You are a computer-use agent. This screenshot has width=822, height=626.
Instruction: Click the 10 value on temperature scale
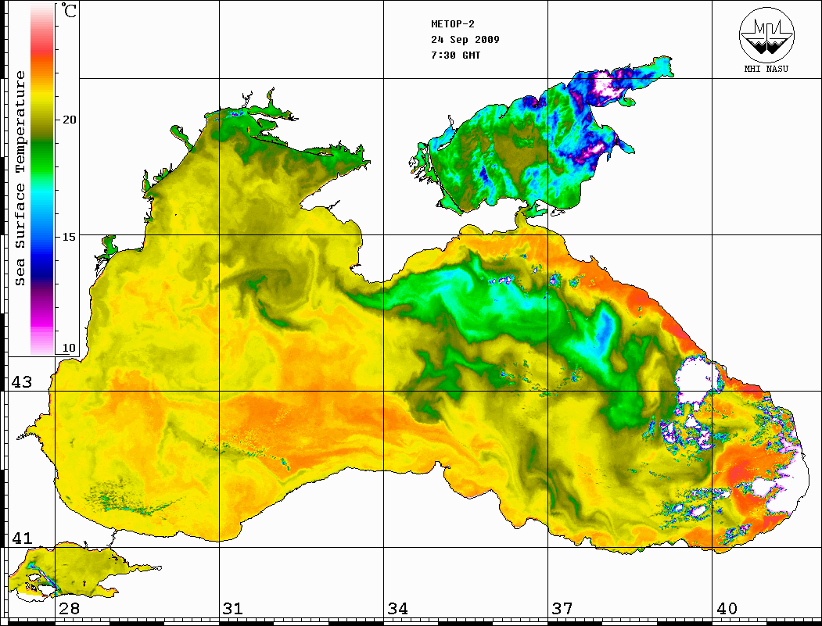click(x=69, y=348)
